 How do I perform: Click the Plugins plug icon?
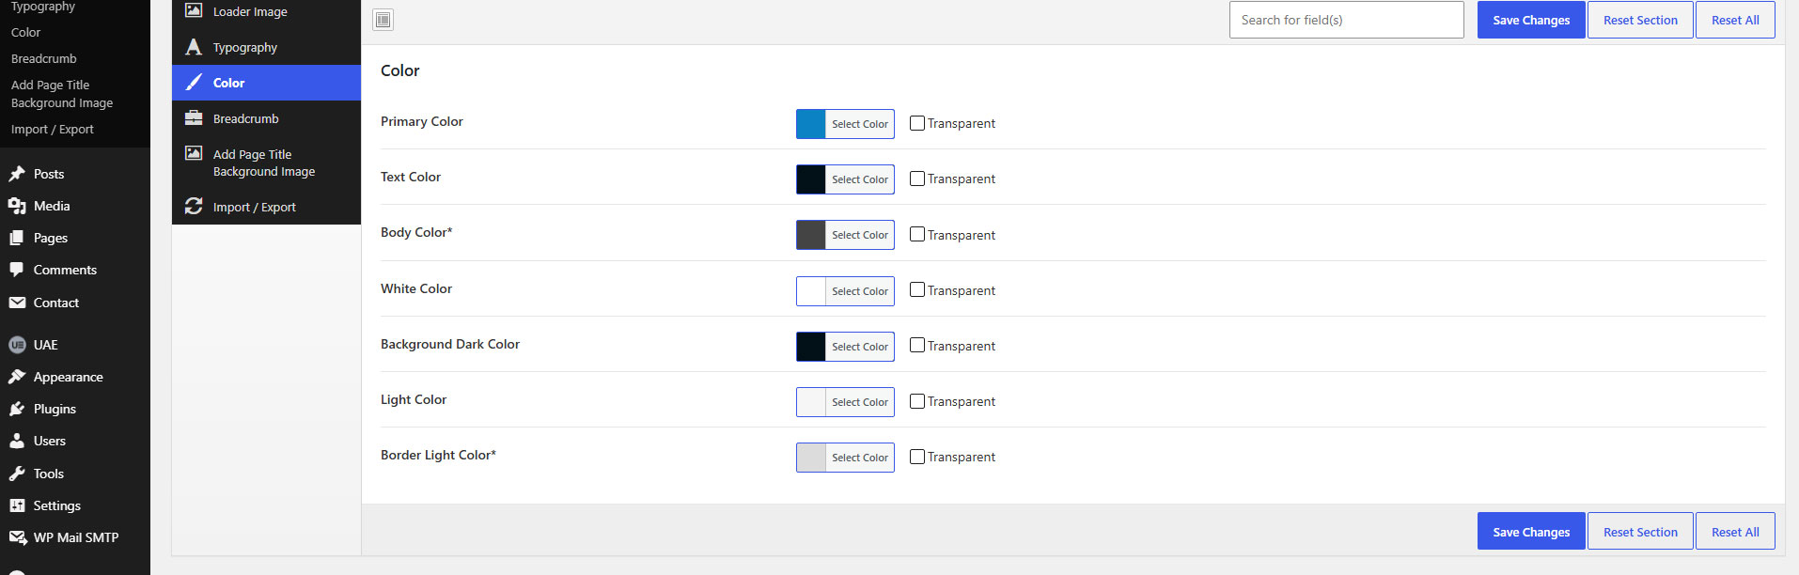[17, 409]
